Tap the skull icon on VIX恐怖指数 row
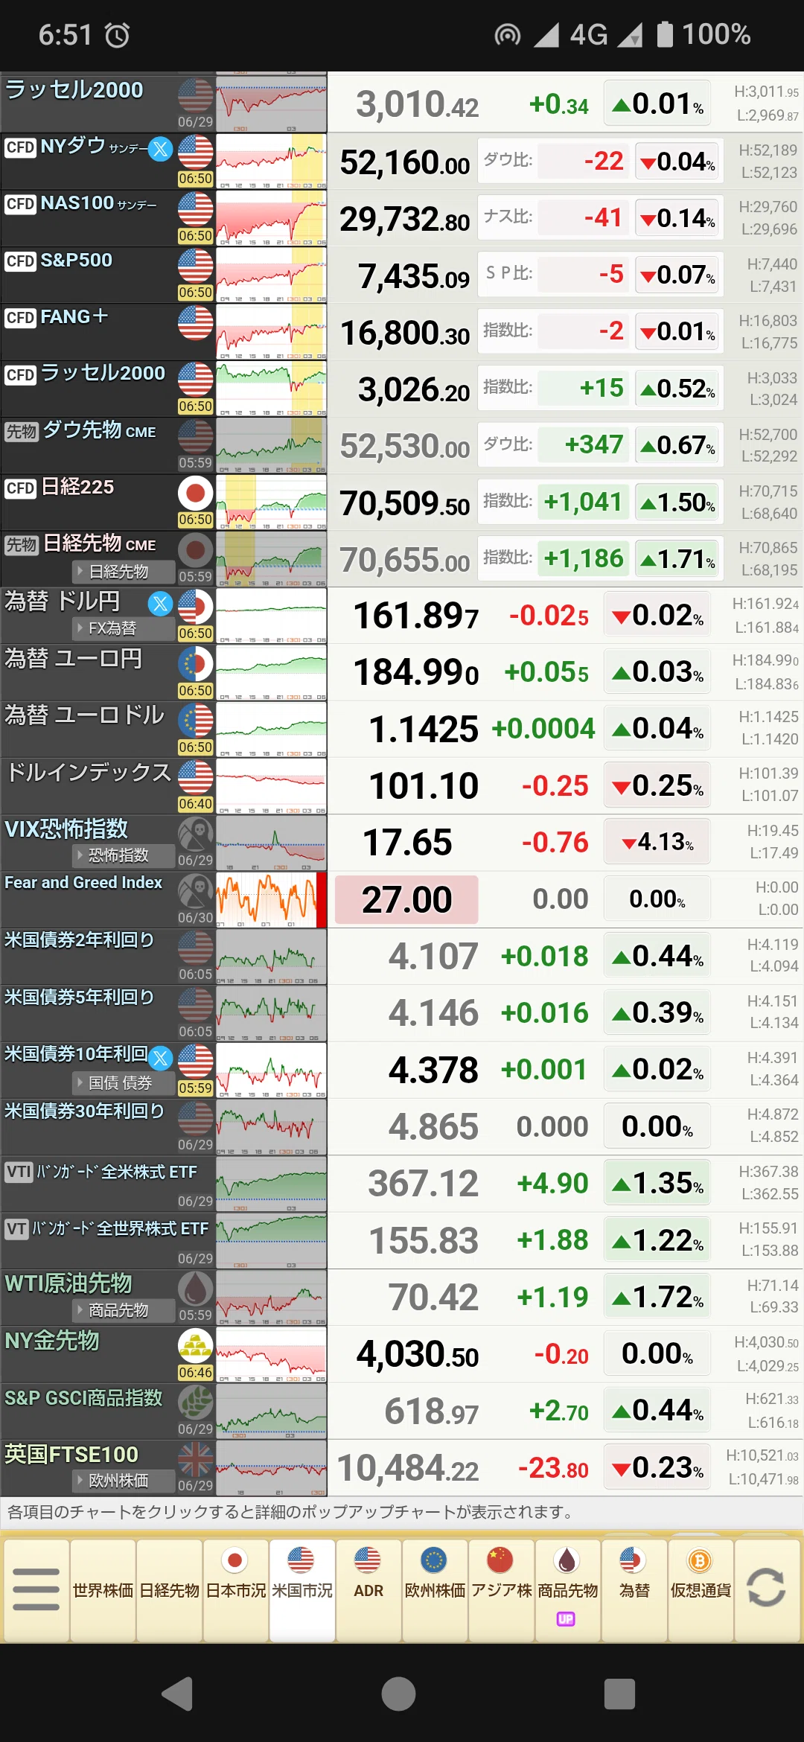The image size is (804, 1742). click(196, 834)
